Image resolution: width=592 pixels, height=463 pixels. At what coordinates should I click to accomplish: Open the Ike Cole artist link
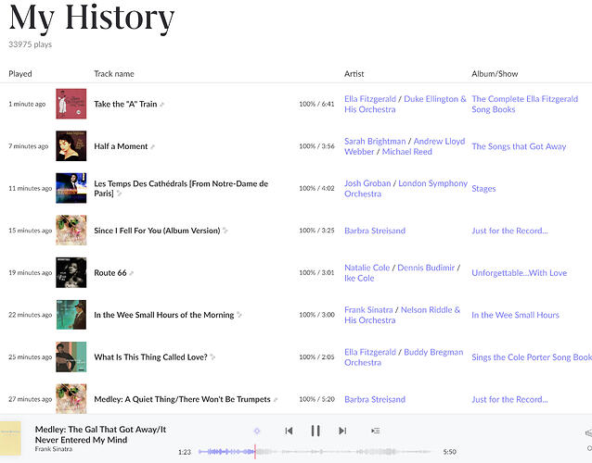point(359,279)
